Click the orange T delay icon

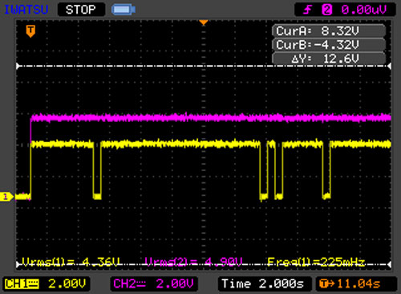coord(324,284)
